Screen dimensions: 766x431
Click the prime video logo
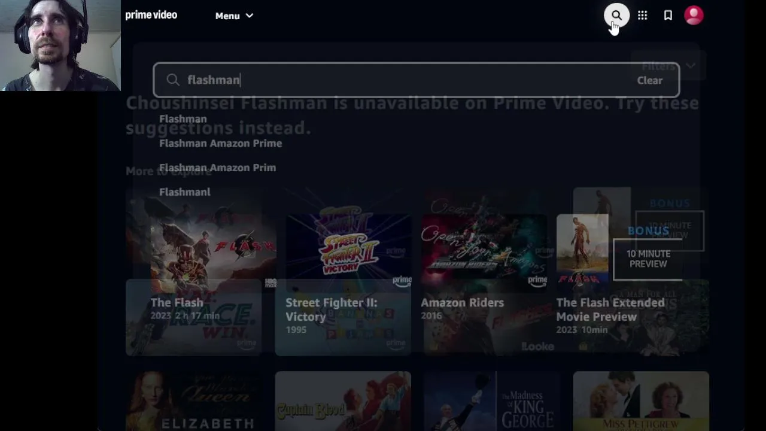point(151,15)
